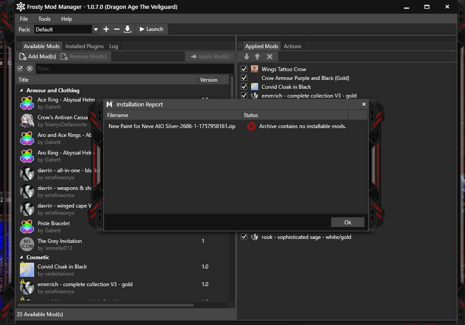Move the applied mod up with the arrow icon
Image resolution: width=465 pixels, height=325 pixels.
(257, 57)
